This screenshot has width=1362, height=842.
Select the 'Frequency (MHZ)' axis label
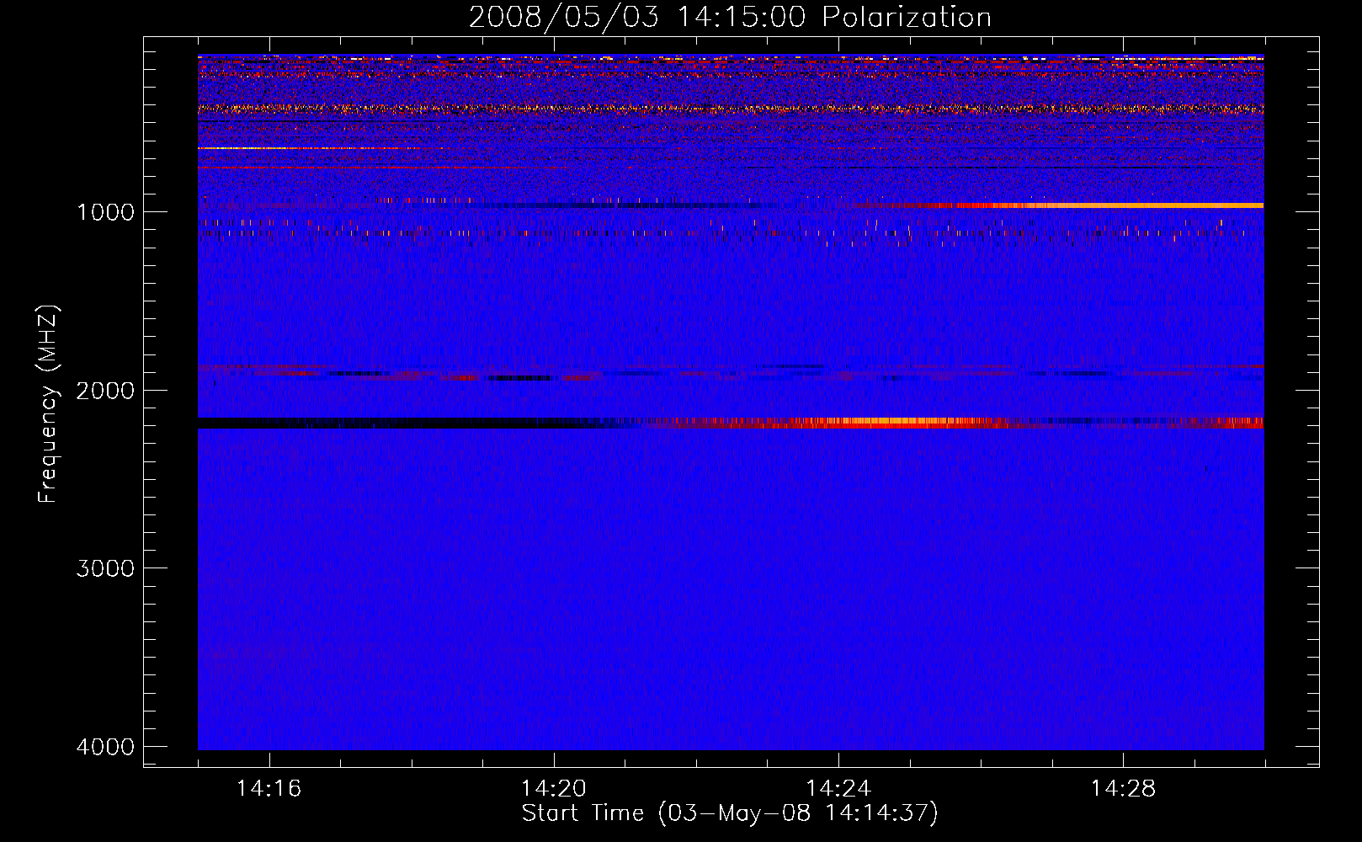(x=49, y=404)
